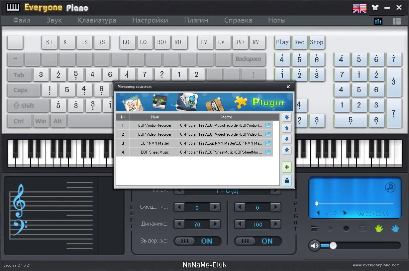Move selected plugin down one row

click(x=287, y=139)
